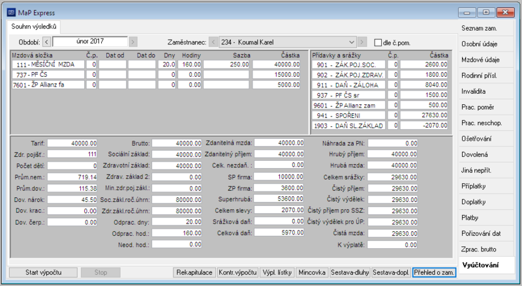Click the Výpl. lístky button
Viewport: 522px width, 286px height.
(x=277, y=272)
